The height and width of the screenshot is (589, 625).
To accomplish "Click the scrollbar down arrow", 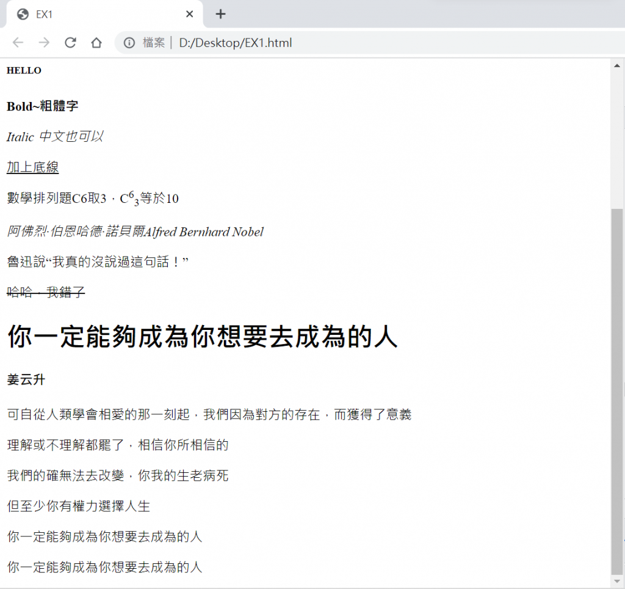I will [x=617, y=581].
